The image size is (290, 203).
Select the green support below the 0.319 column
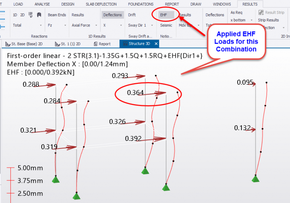coord(76,196)
